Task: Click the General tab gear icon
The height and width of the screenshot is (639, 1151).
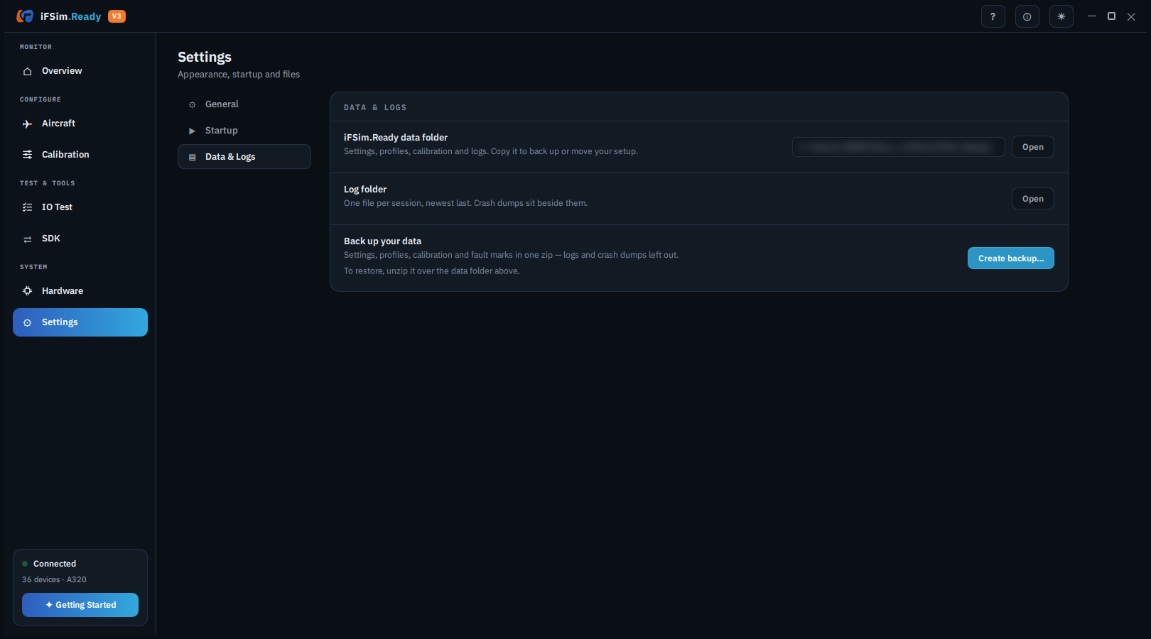Action: pyautogui.click(x=192, y=104)
